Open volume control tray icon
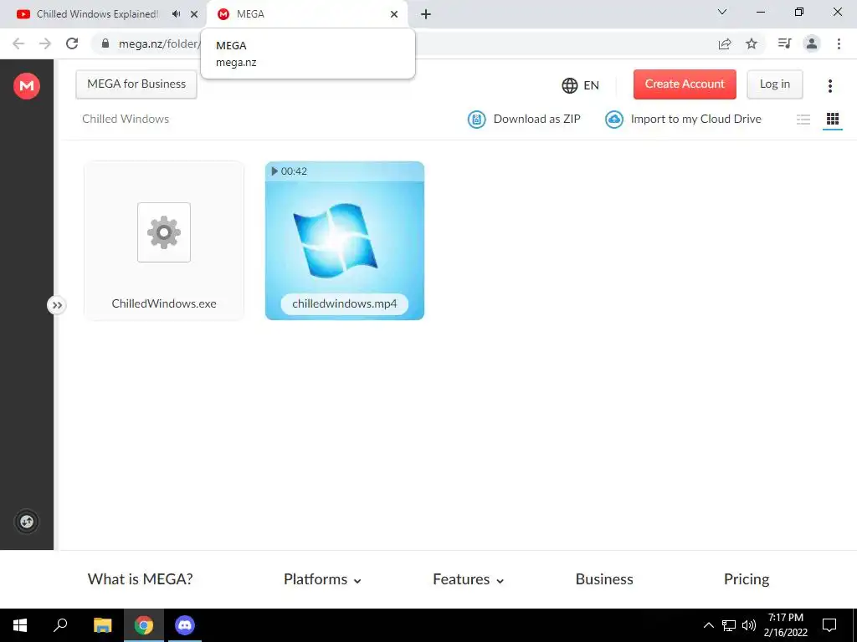The width and height of the screenshot is (857, 642). [x=749, y=625]
